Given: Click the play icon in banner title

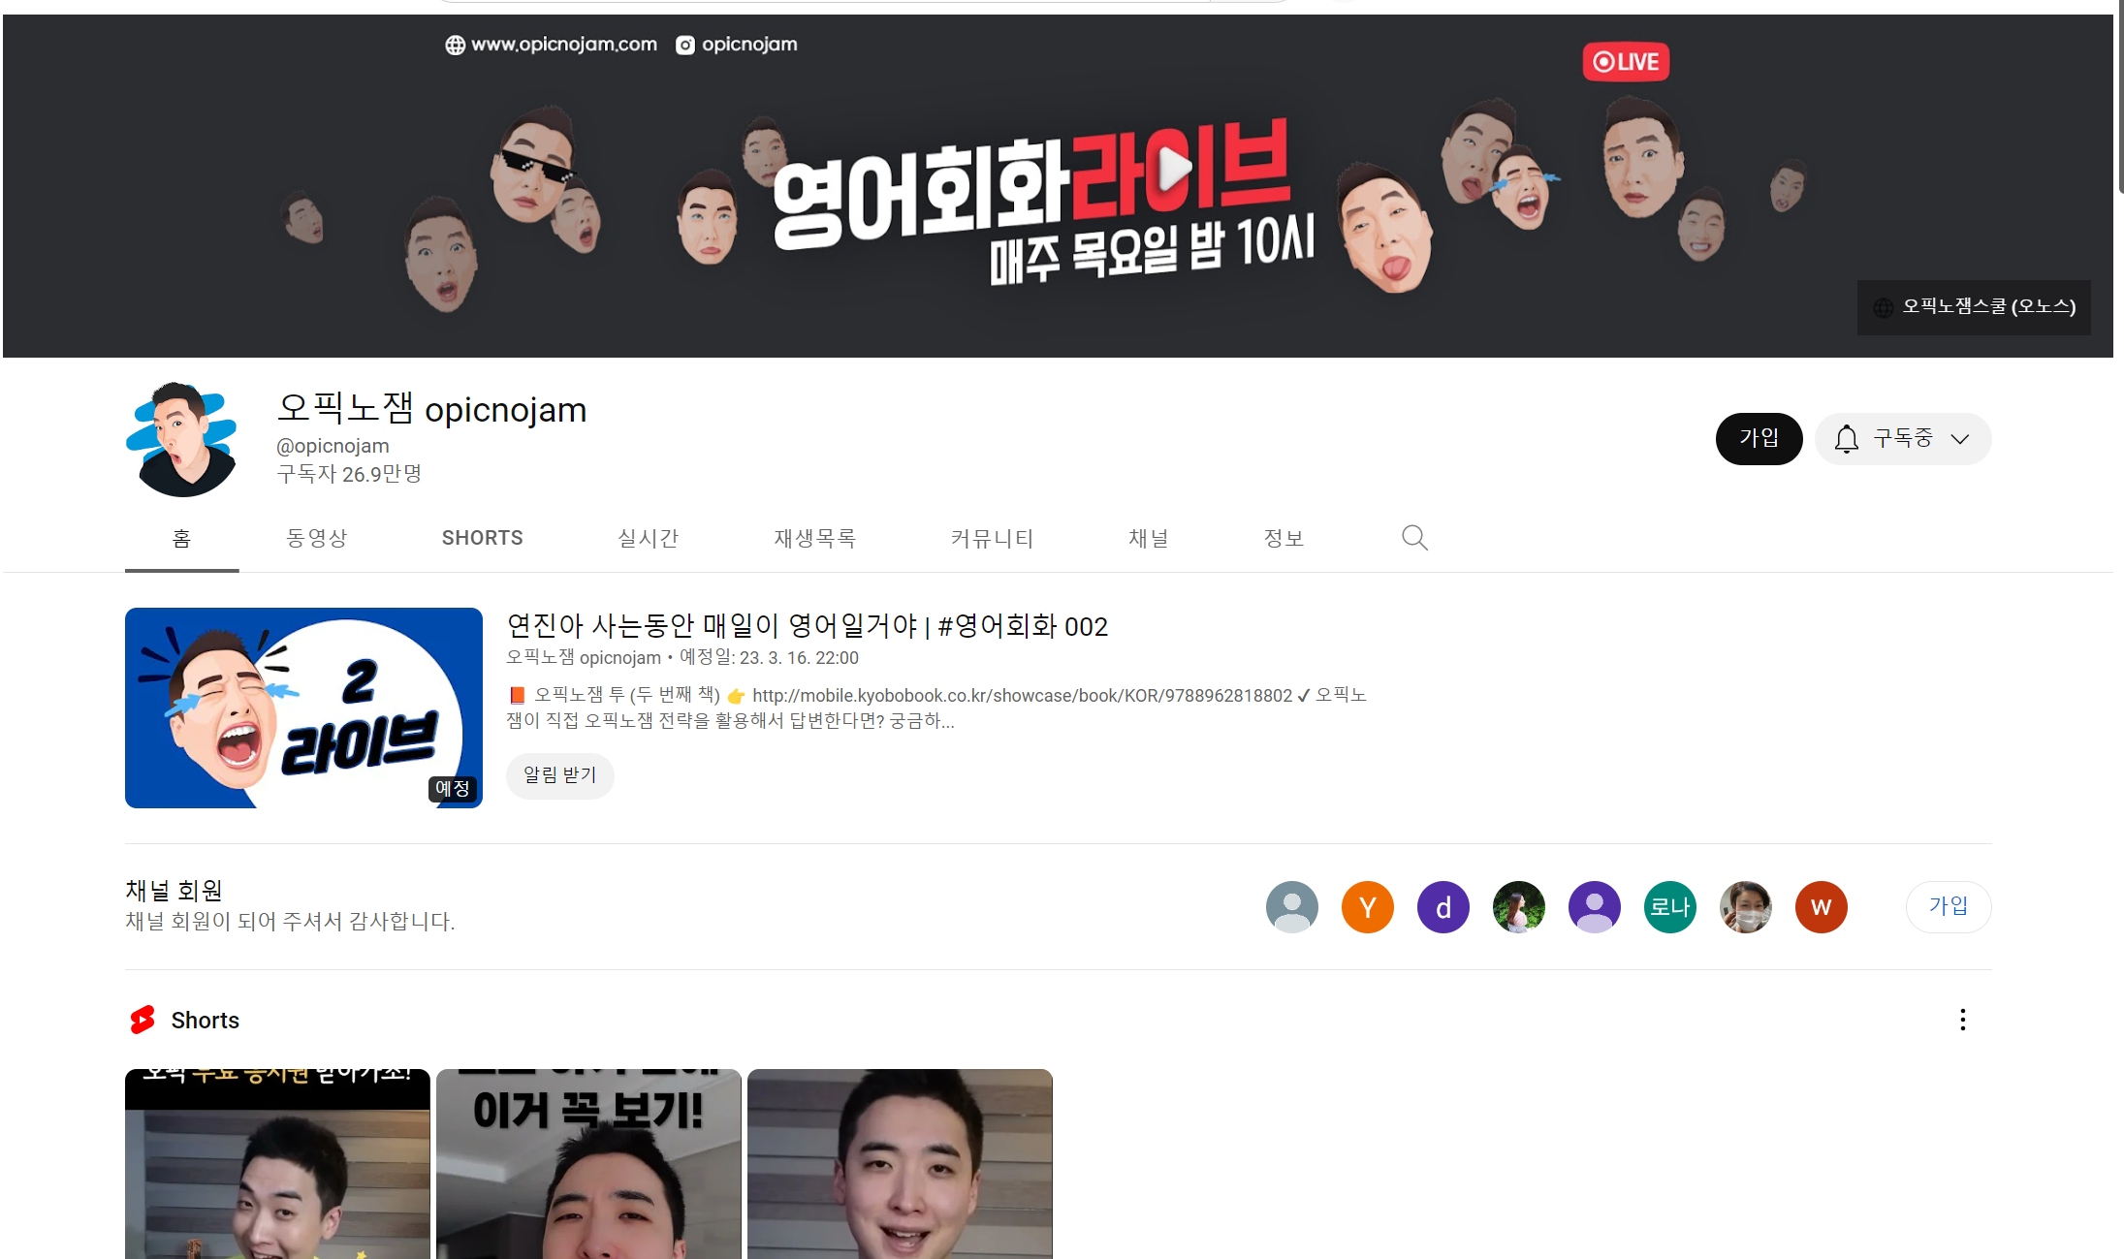Looking at the screenshot, I should (x=1173, y=170).
